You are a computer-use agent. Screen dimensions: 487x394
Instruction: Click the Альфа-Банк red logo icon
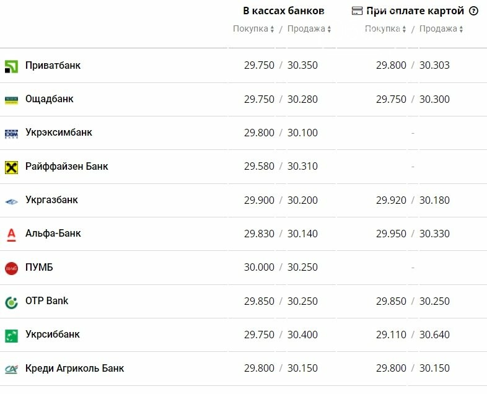click(12, 235)
